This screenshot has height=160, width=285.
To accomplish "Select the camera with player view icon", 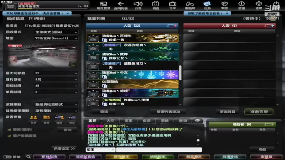I will 59,118.
